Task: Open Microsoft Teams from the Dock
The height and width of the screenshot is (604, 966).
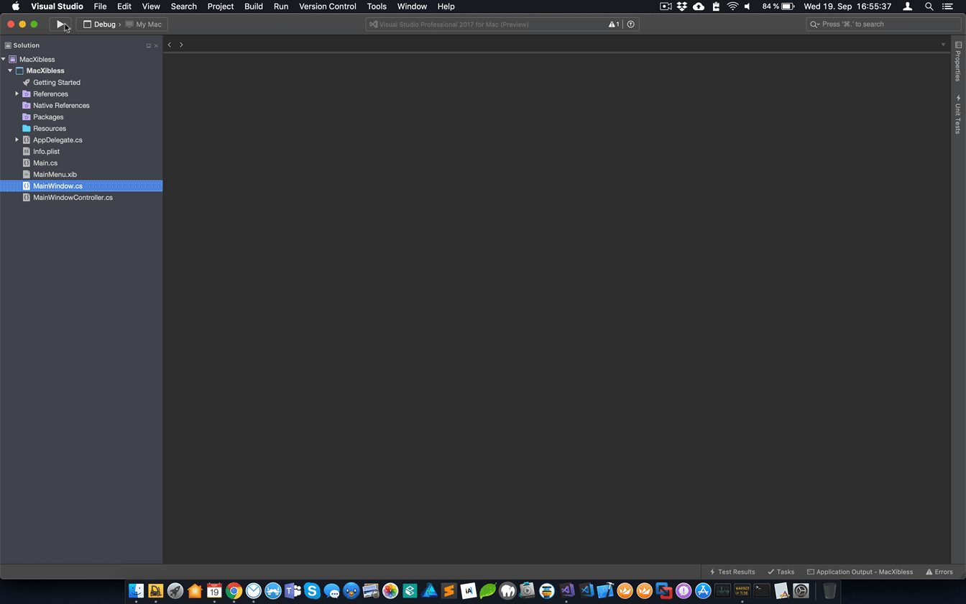Action: point(293,590)
